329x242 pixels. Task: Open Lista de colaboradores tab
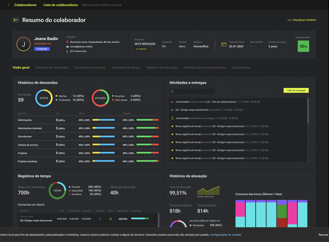[60, 5]
